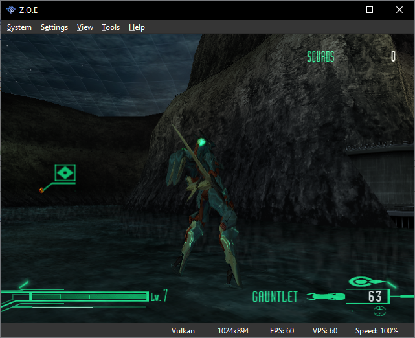This screenshot has height=338, width=415.
Task: Minimize the Z.O.E window
Action: [x=341, y=10]
